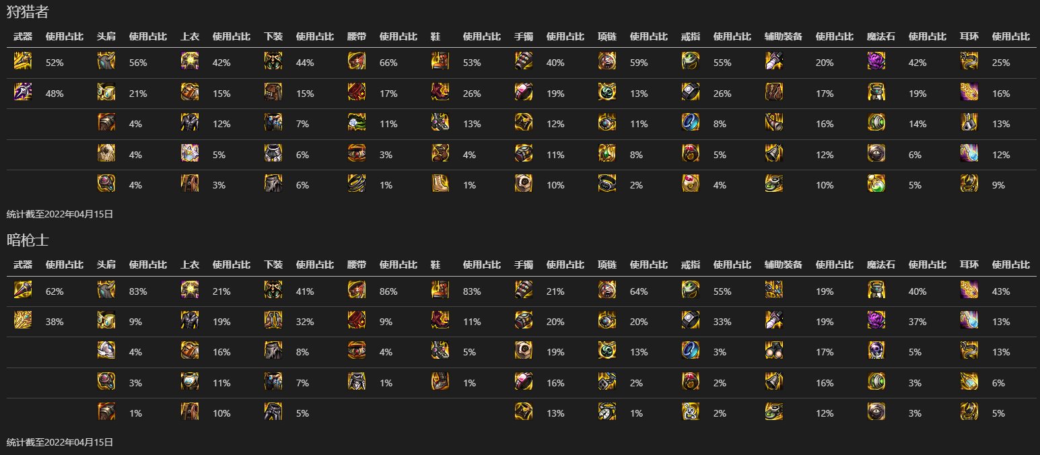Click 暗枪士 shoulder icon with 83% usage
The width and height of the screenshot is (1040, 455).
pyautogui.click(x=106, y=290)
